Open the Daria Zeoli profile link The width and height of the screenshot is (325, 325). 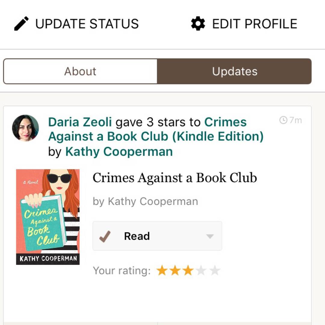[x=80, y=122]
